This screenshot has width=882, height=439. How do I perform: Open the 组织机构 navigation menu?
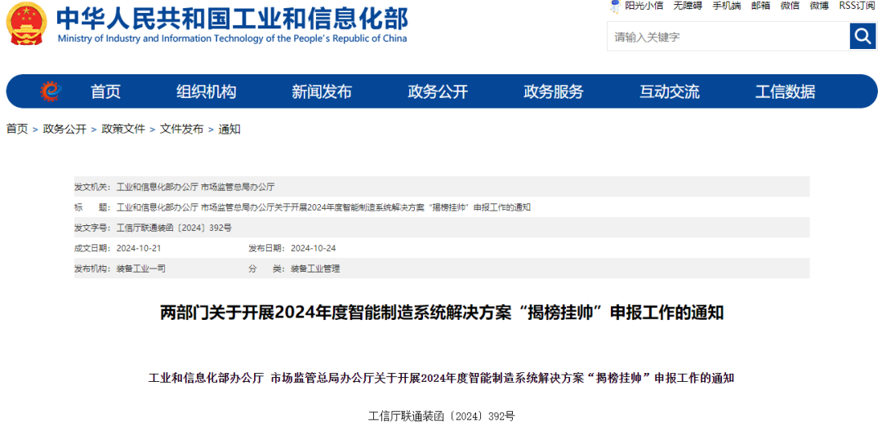(x=206, y=92)
